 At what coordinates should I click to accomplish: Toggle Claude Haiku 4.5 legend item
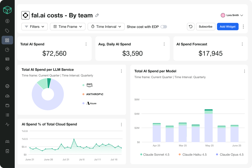pyautogui.click(x=193, y=154)
